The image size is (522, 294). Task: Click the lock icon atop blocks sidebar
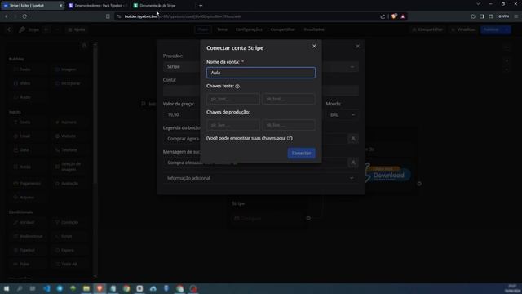84,45
